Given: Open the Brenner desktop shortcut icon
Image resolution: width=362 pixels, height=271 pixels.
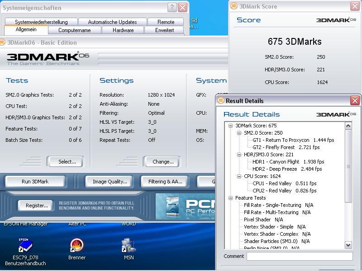Looking at the screenshot, I should [77, 245].
